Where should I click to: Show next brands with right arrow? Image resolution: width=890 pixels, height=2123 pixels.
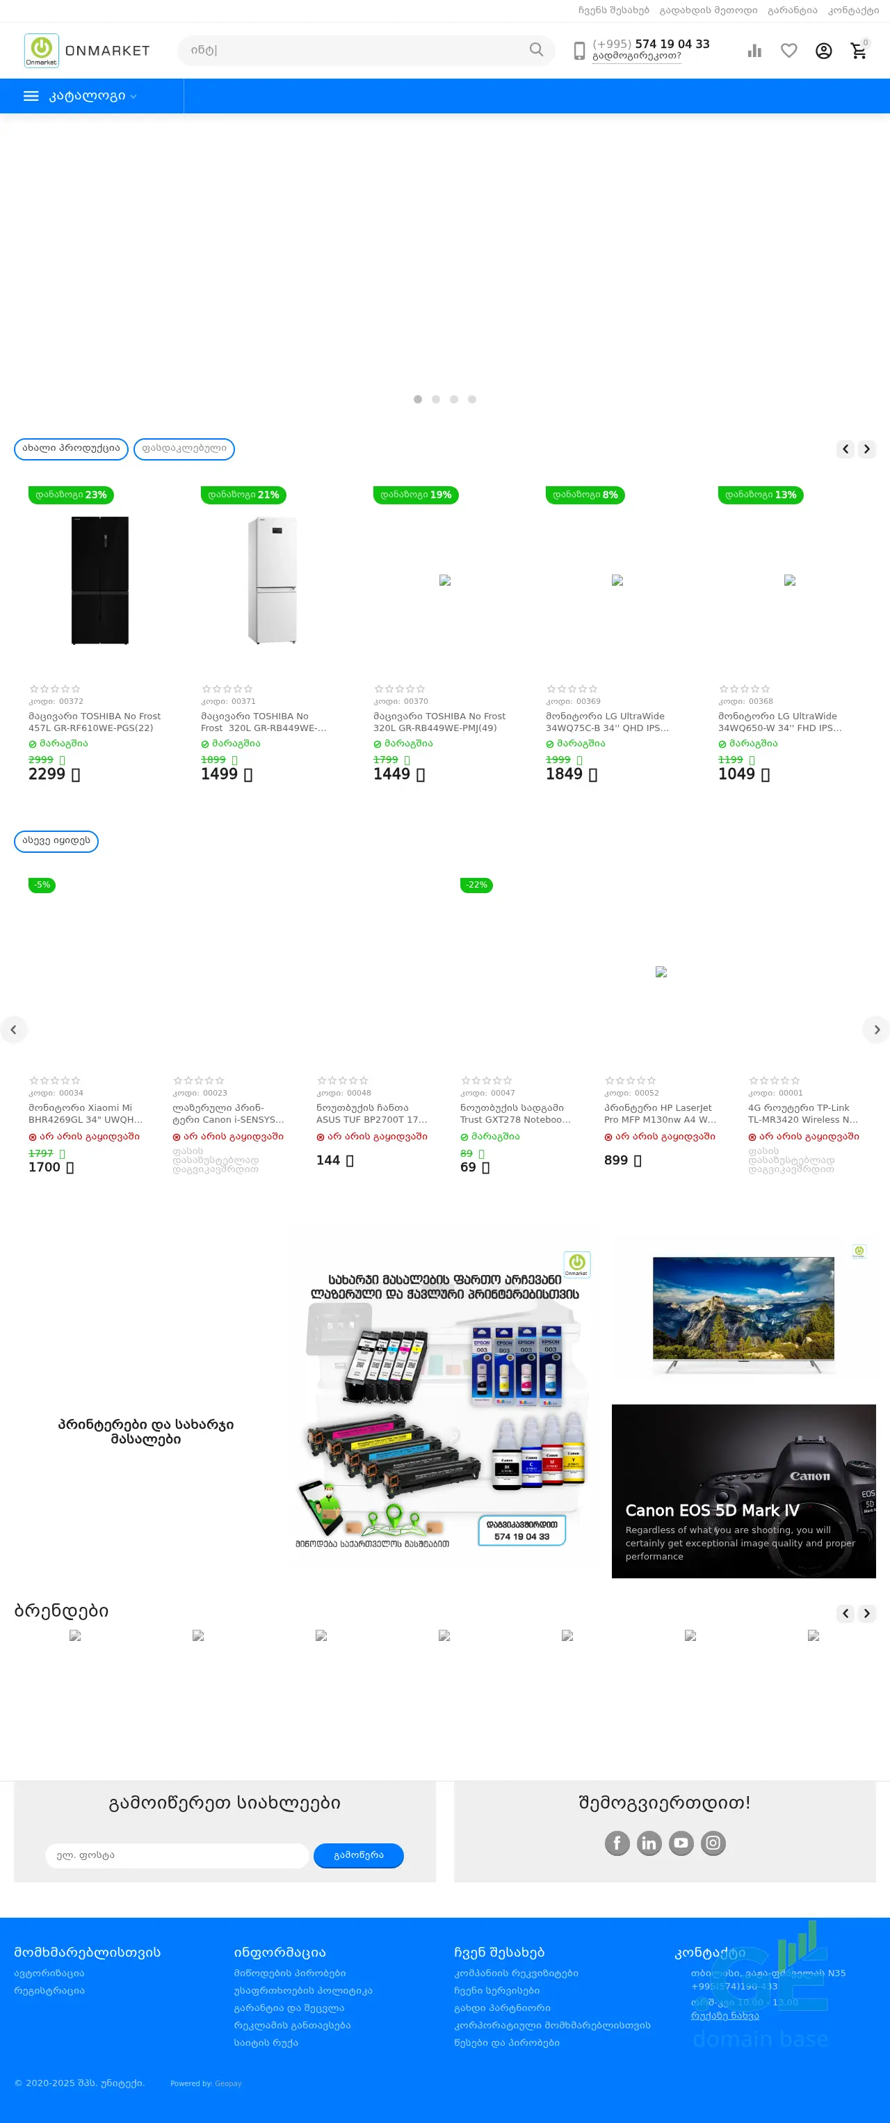click(867, 1614)
